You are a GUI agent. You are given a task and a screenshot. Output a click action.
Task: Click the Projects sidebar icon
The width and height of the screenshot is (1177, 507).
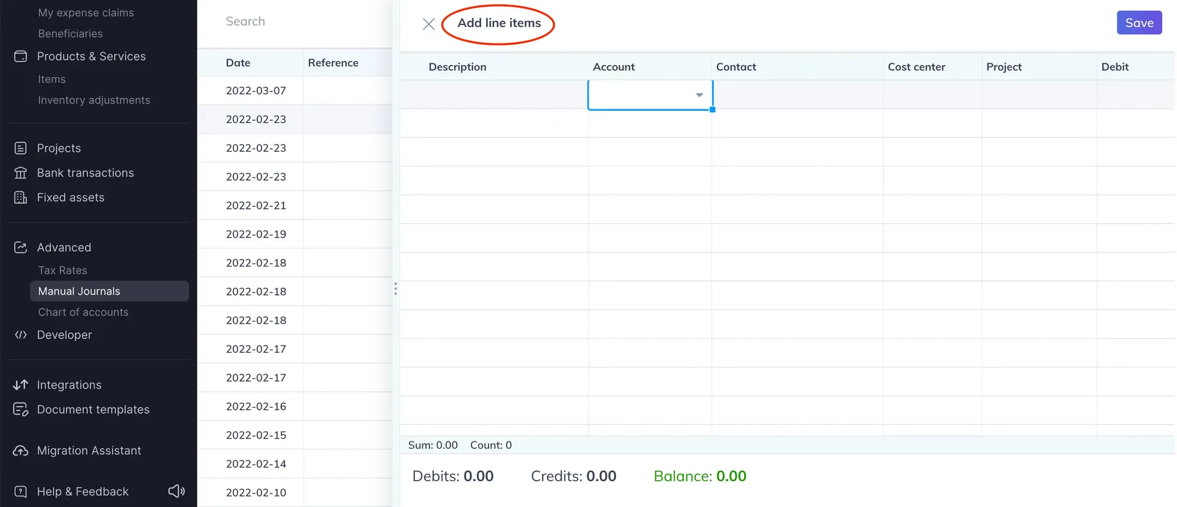tap(21, 148)
